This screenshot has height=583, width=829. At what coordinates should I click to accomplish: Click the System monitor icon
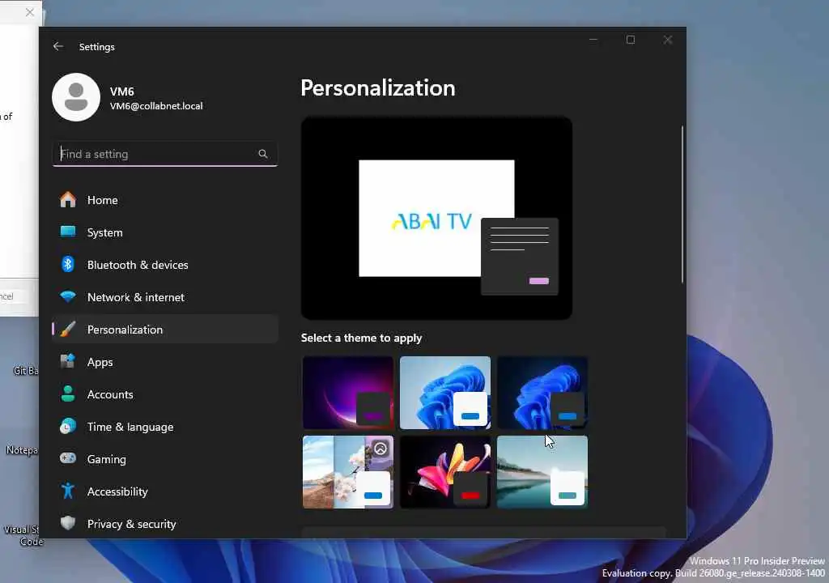click(x=68, y=232)
